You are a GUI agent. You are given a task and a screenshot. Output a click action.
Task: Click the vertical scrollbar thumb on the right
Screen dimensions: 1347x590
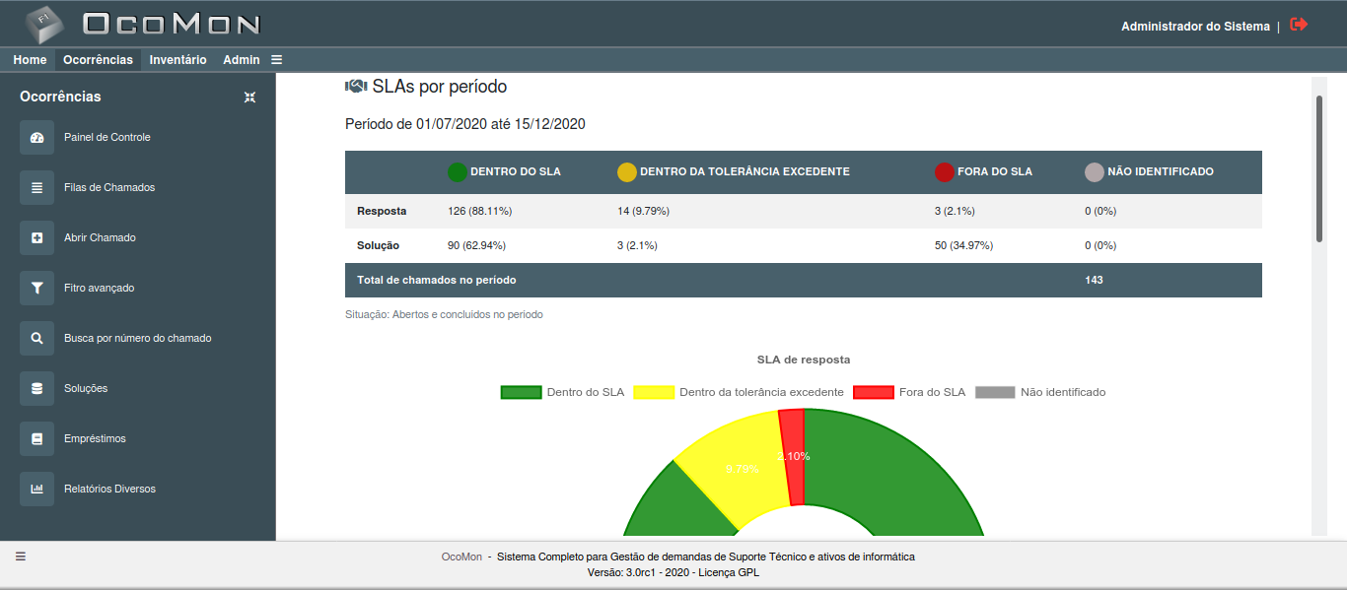[x=1319, y=167]
